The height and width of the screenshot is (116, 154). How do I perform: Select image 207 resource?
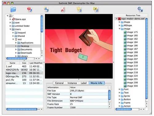point(131,59)
